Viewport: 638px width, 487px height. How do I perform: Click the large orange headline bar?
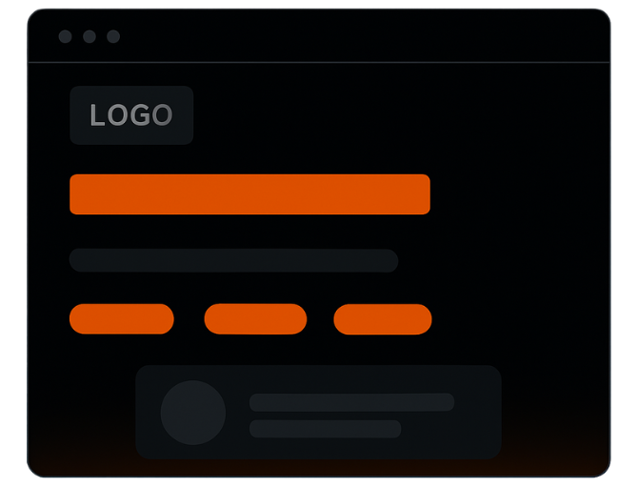249,194
